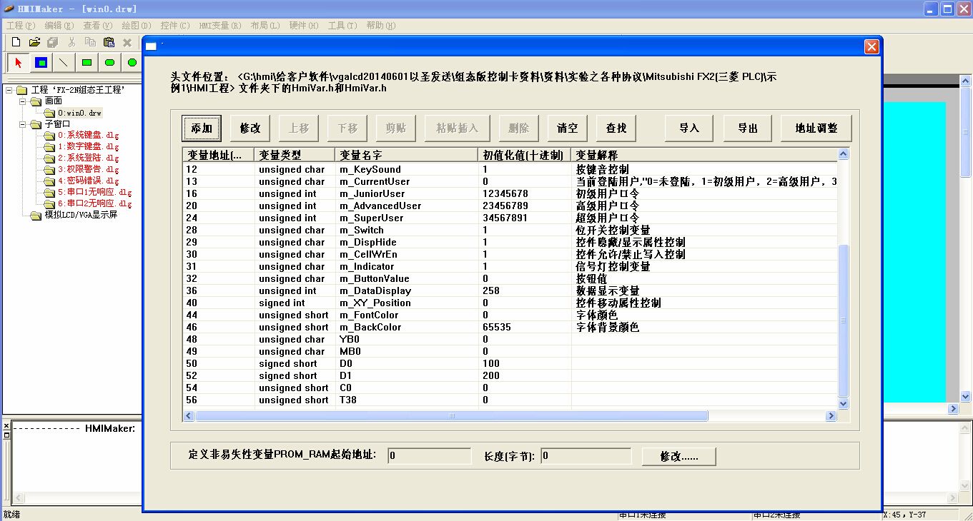Viewport: 973px width, 521px height.
Task: Select the blue filled rectangle tool
Action: [41, 63]
